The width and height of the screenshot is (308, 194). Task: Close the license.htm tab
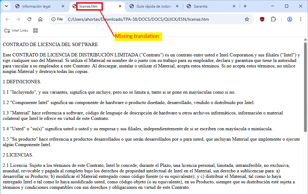(x=120, y=6)
